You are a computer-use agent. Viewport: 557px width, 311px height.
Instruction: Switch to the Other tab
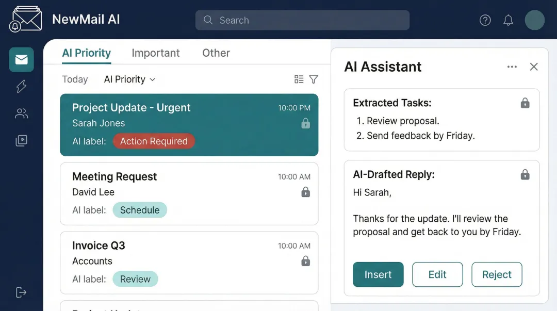click(x=216, y=53)
